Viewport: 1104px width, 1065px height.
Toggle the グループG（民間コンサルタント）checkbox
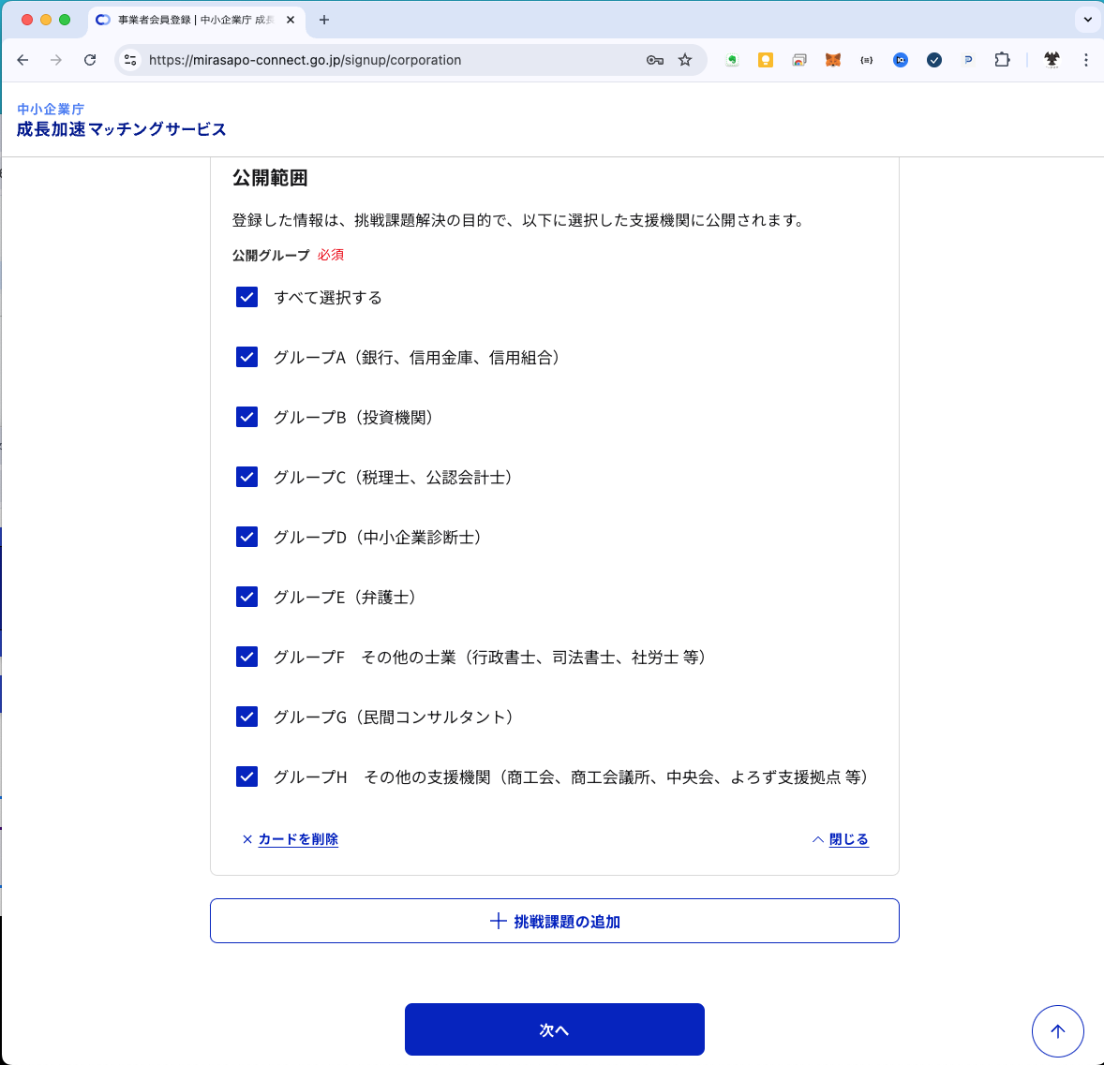[x=247, y=717]
